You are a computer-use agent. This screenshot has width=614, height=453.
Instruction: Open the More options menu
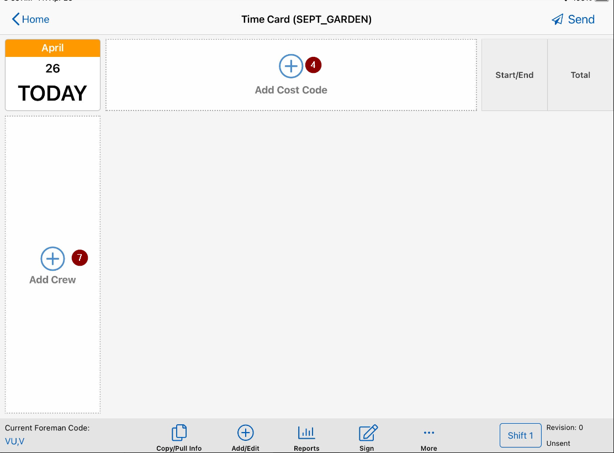point(429,436)
